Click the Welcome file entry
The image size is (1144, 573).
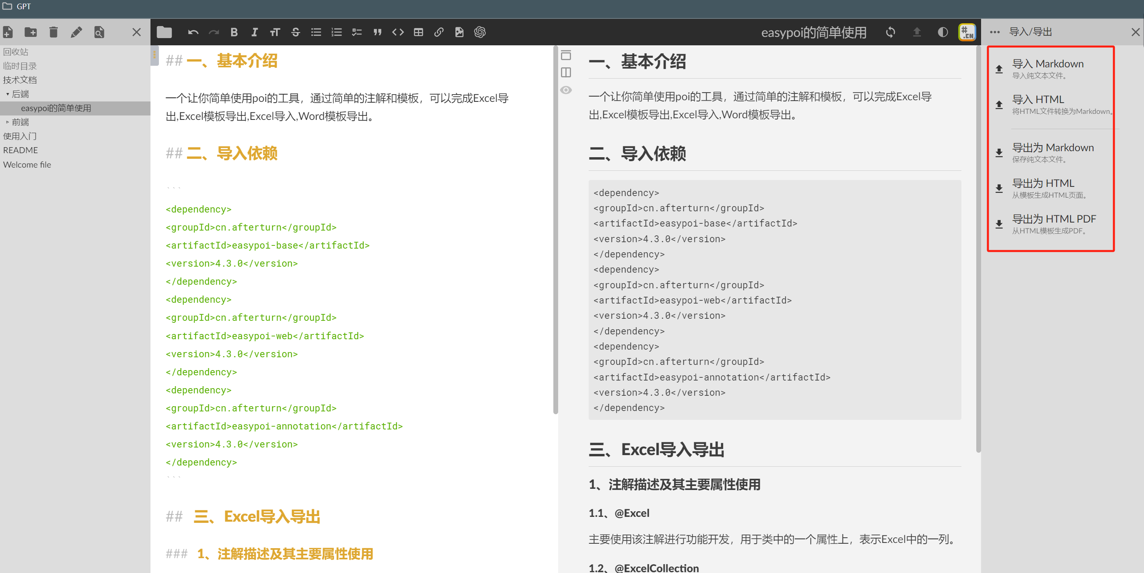click(x=27, y=165)
